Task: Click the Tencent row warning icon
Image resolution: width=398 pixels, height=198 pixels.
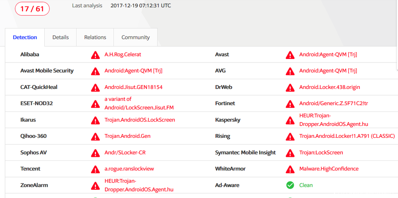Action: (95, 169)
